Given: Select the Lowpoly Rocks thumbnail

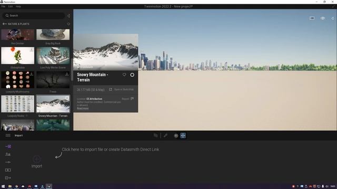Looking at the screenshot, I should (x=17, y=104).
